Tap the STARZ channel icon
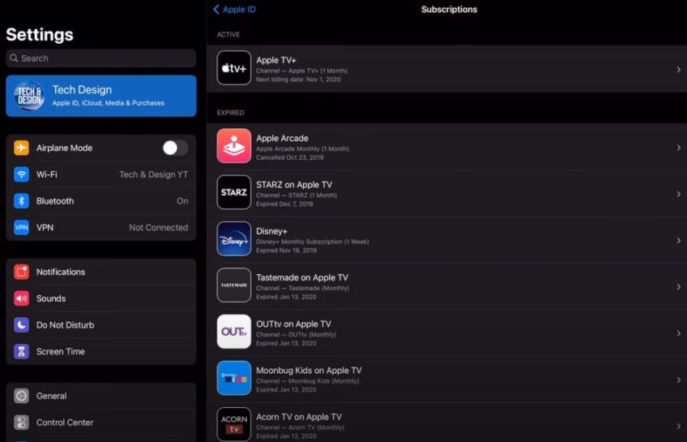 click(x=234, y=192)
